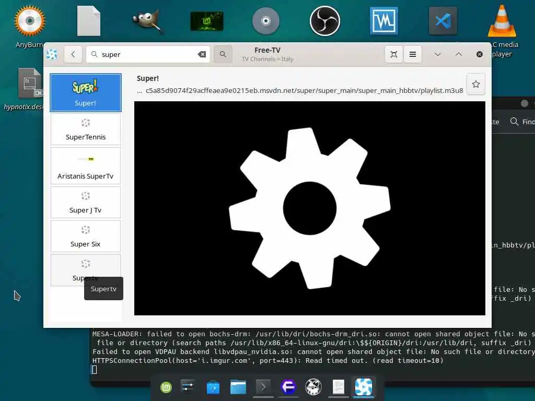Switch to Hypnotix from the dock
This screenshot has height=401, width=535.
coord(364,387)
